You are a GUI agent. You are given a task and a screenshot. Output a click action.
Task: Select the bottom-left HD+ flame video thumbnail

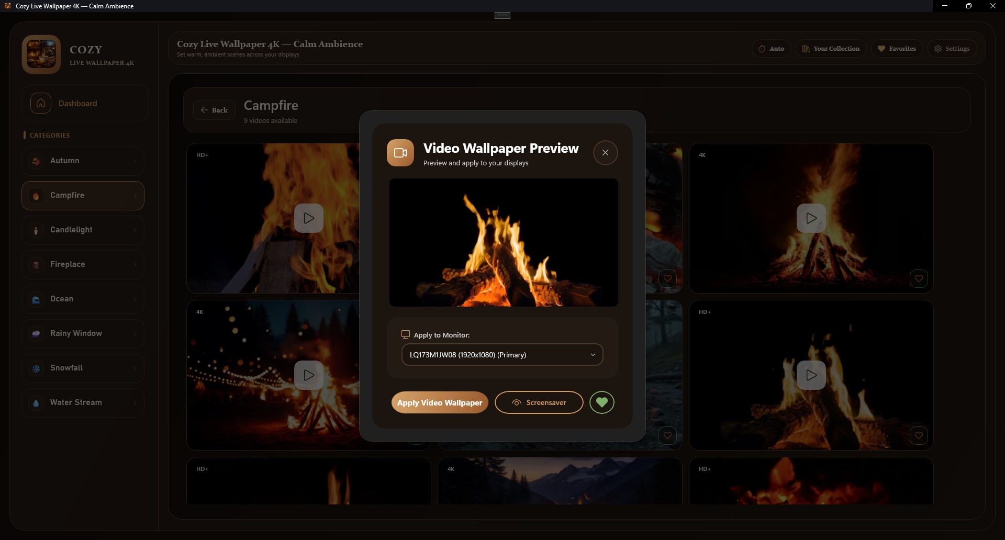pos(309,481)
